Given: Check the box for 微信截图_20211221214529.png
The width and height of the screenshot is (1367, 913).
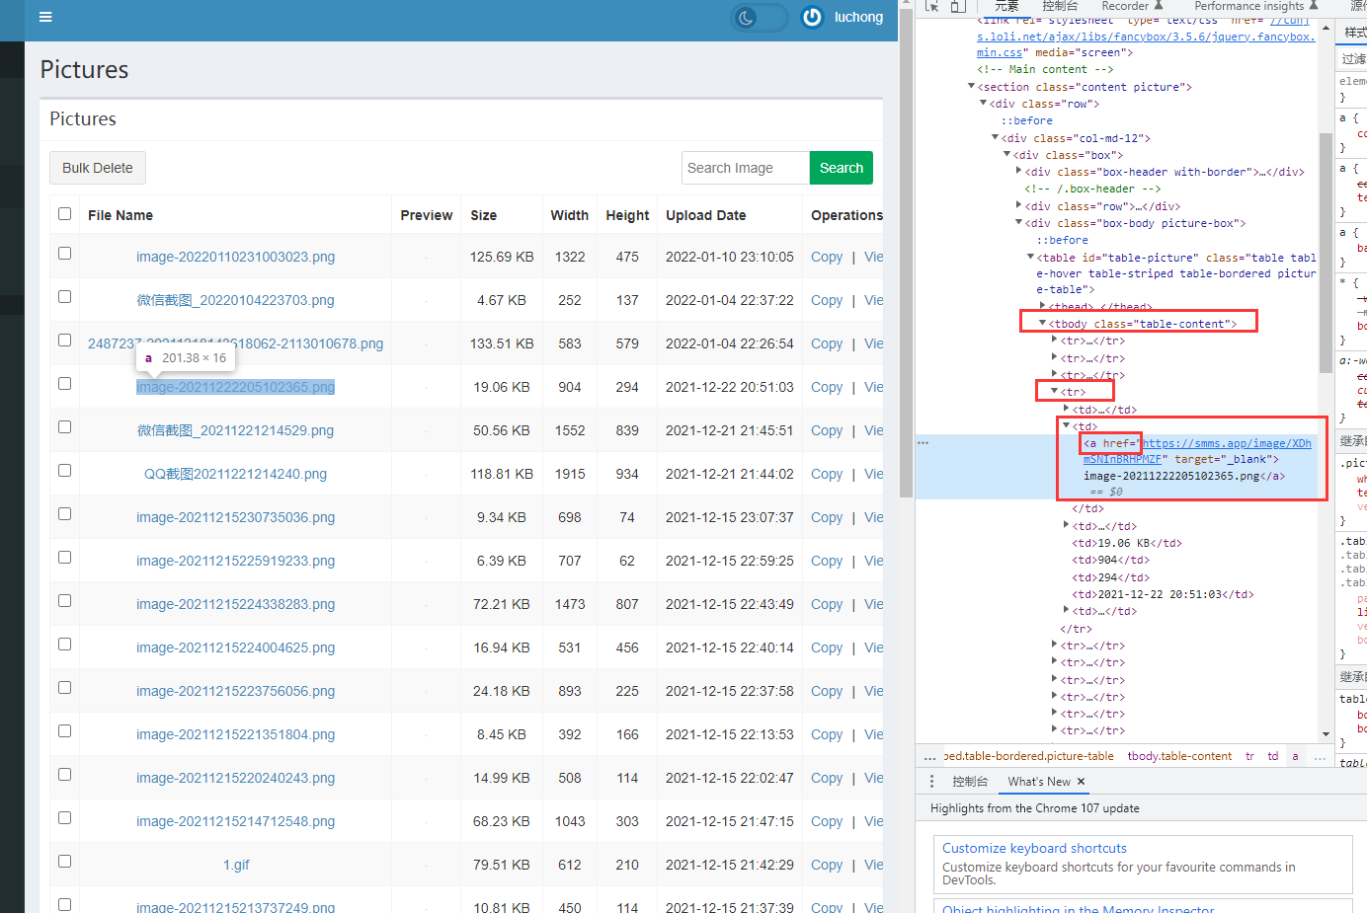Looking at the screenshot, I should coord(65,427).
